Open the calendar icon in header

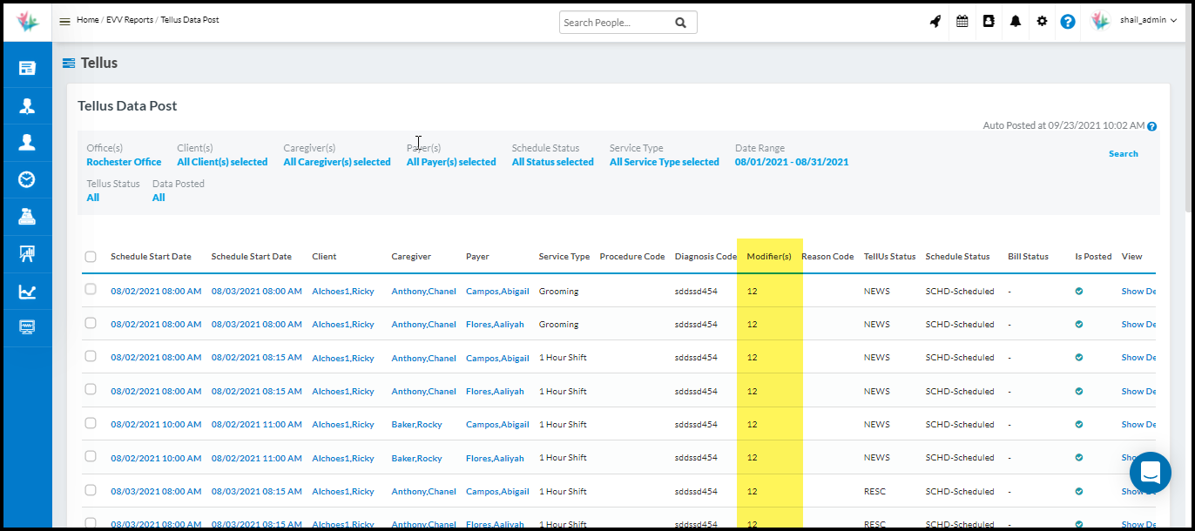point(962,22)
